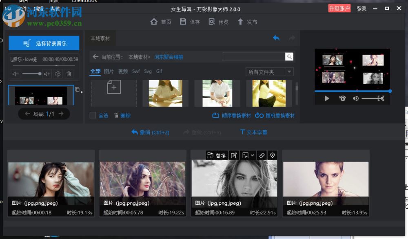Click the search magnifier in the materials search box
Image resolution: width=408 pixels, height=239 pixels.
coord(289,56)
